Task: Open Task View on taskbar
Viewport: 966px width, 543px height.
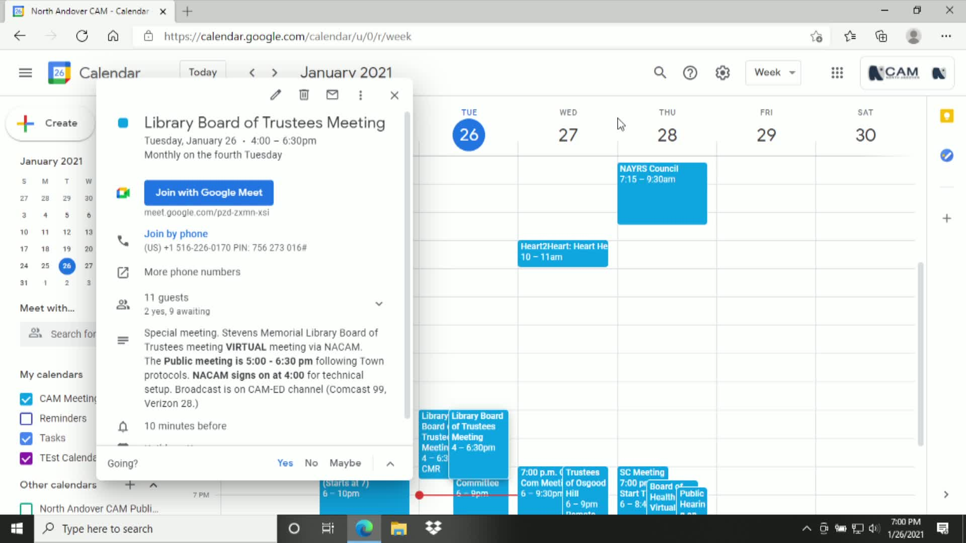Action: [x=328, y=528]
